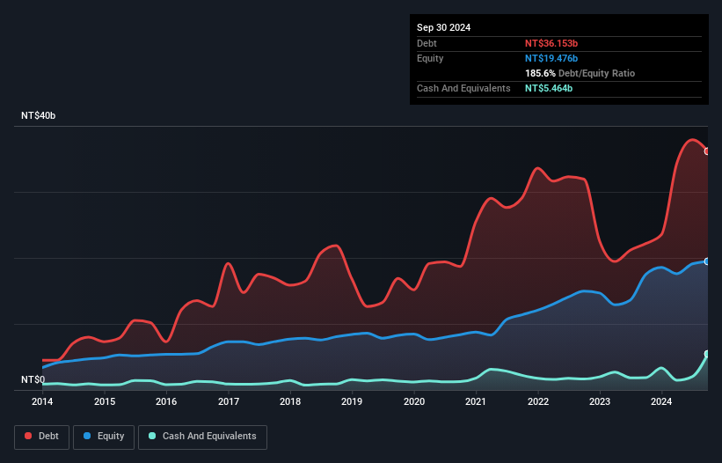The width and height of the screenshot is (722, 463).
Task: Click the NT$19.476b equity value
Action: 551,58
